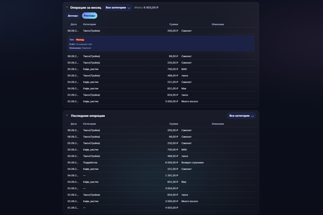
Task: Click 'Описание' header in monthly operations
Action: (218, 24)
